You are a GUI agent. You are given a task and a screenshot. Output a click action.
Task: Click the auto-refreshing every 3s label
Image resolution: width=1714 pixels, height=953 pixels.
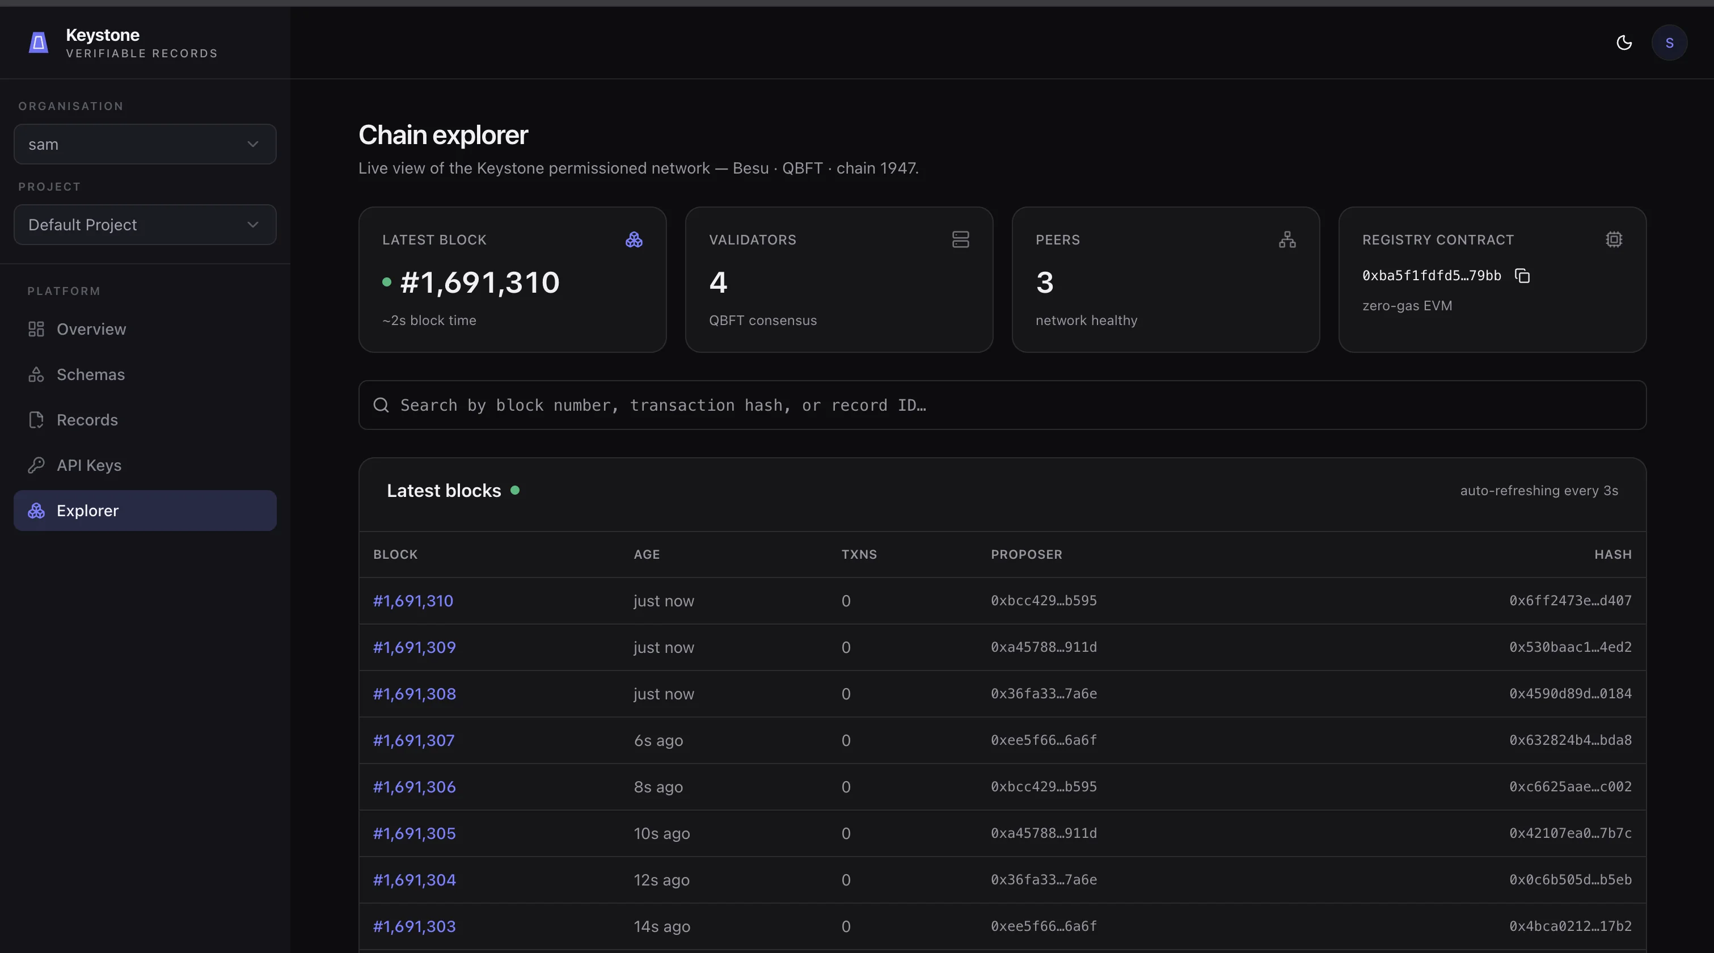pos(1539,491)
